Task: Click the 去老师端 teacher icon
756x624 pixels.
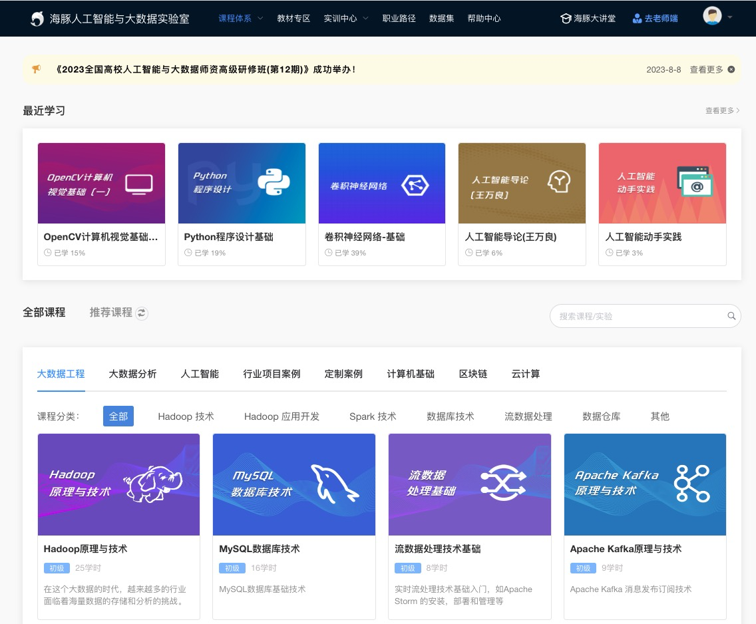Action: click(x=637, y=19)
